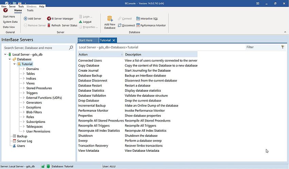Select Roles in the tree
289x169 pixels.
(x=30, y=117)
